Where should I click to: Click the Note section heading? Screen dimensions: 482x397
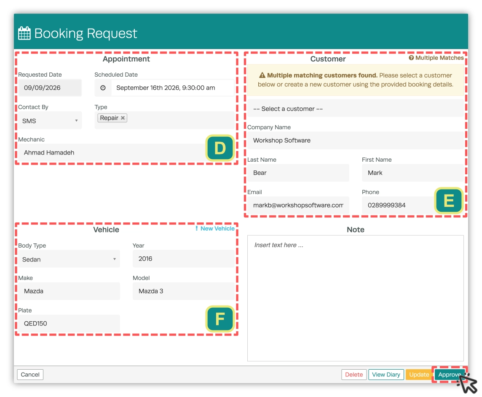355,230
